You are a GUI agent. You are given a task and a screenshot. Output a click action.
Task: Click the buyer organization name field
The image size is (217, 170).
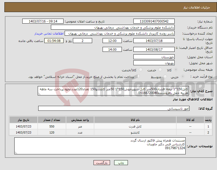113,27
